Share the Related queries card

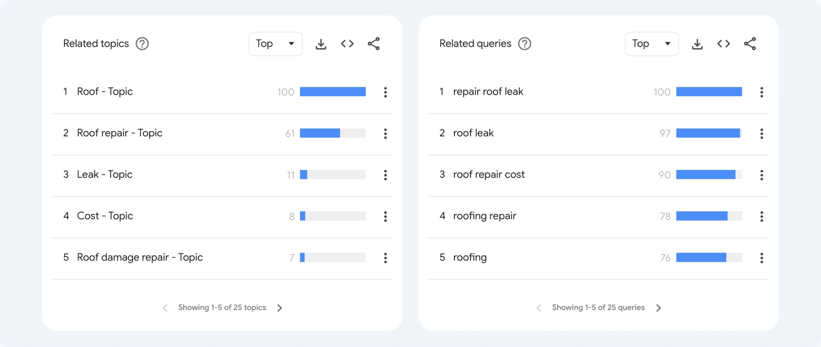pyautogui.click(x=750, y=44)
